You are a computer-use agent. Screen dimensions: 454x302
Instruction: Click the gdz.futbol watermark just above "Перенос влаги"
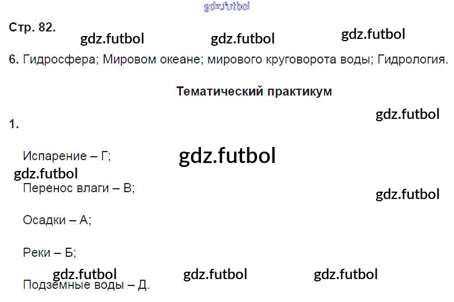tap(46, 173)
